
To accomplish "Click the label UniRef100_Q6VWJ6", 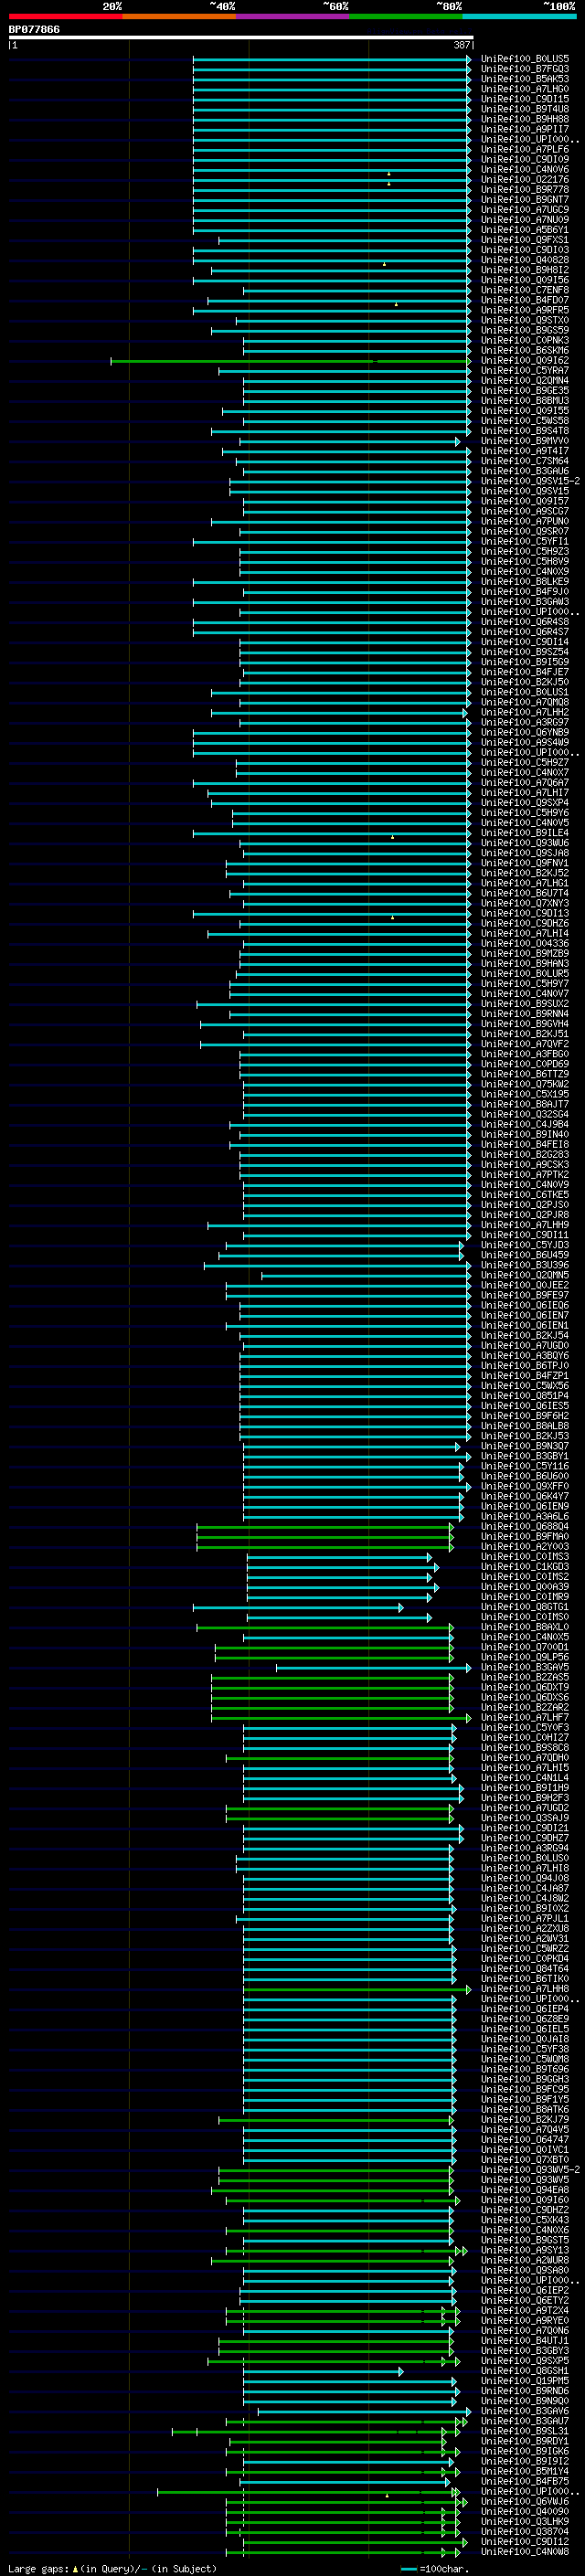I will click(x=525, y=2501).
